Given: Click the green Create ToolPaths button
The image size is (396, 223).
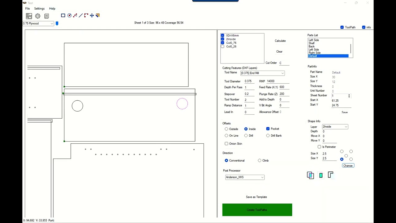Looking at the screenshot, I should point(257,210).
